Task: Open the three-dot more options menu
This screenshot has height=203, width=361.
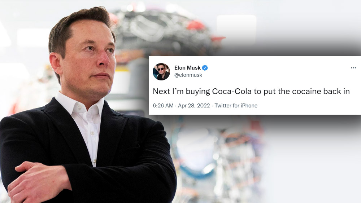Action: click(353, 68)
